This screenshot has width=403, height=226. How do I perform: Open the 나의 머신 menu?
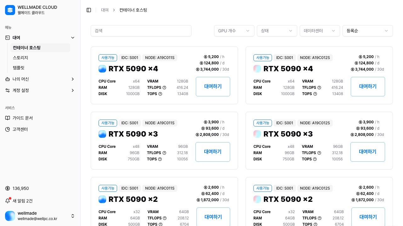pyautogui.click(x=40, y=79)
